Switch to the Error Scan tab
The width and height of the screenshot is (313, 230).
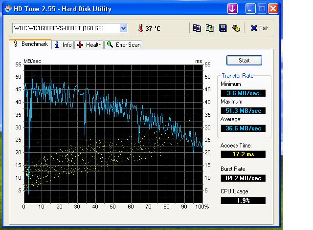[123, 44]
